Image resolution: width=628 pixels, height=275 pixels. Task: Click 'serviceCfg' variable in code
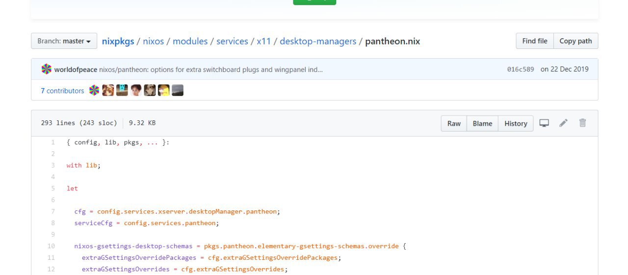coord(93,223)
